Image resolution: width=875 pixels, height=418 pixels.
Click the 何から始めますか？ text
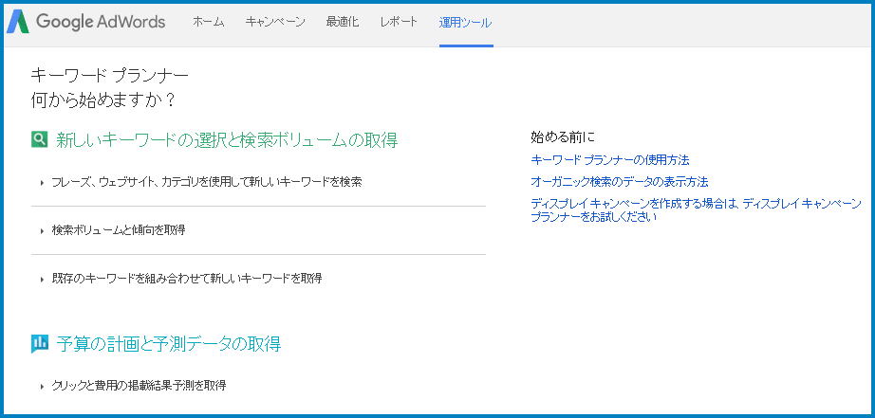[x=103, y=100]
